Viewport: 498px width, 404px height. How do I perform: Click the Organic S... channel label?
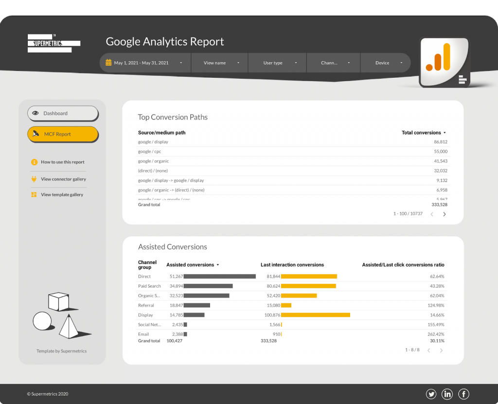point(149,296)
